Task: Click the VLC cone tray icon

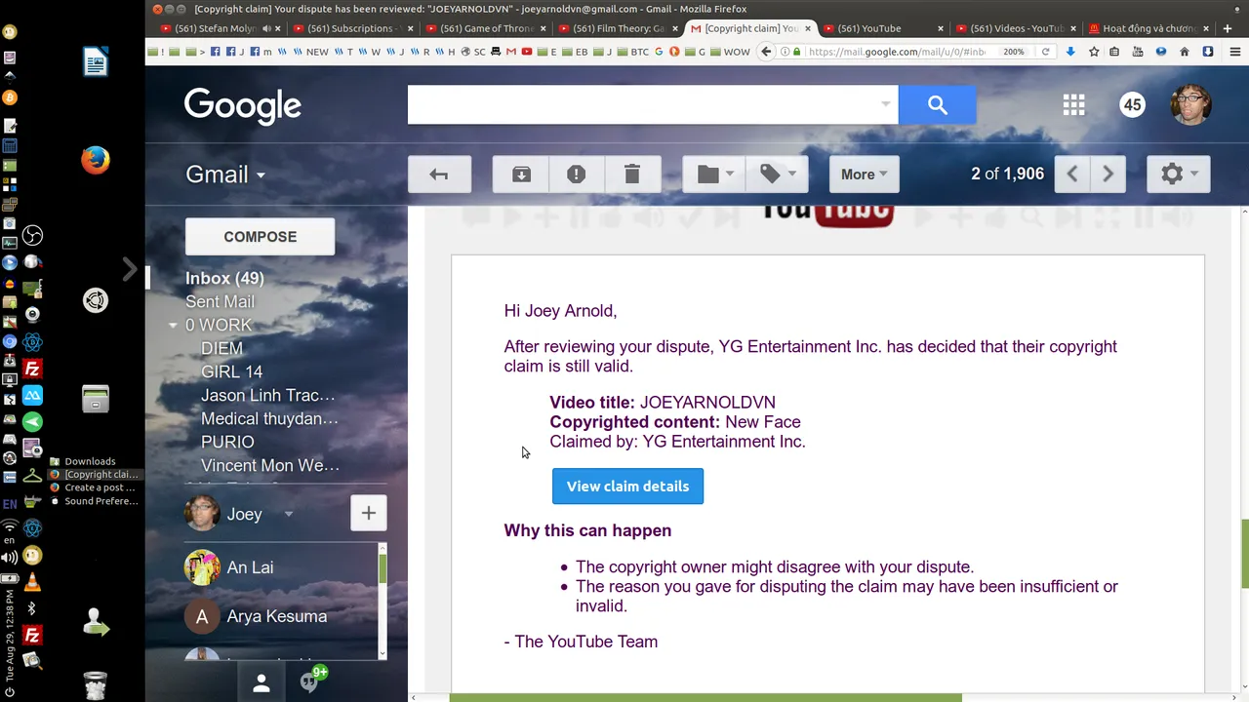Action: tap(32, 582)
